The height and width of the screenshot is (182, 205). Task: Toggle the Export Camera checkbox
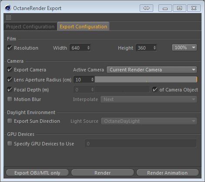10,70
